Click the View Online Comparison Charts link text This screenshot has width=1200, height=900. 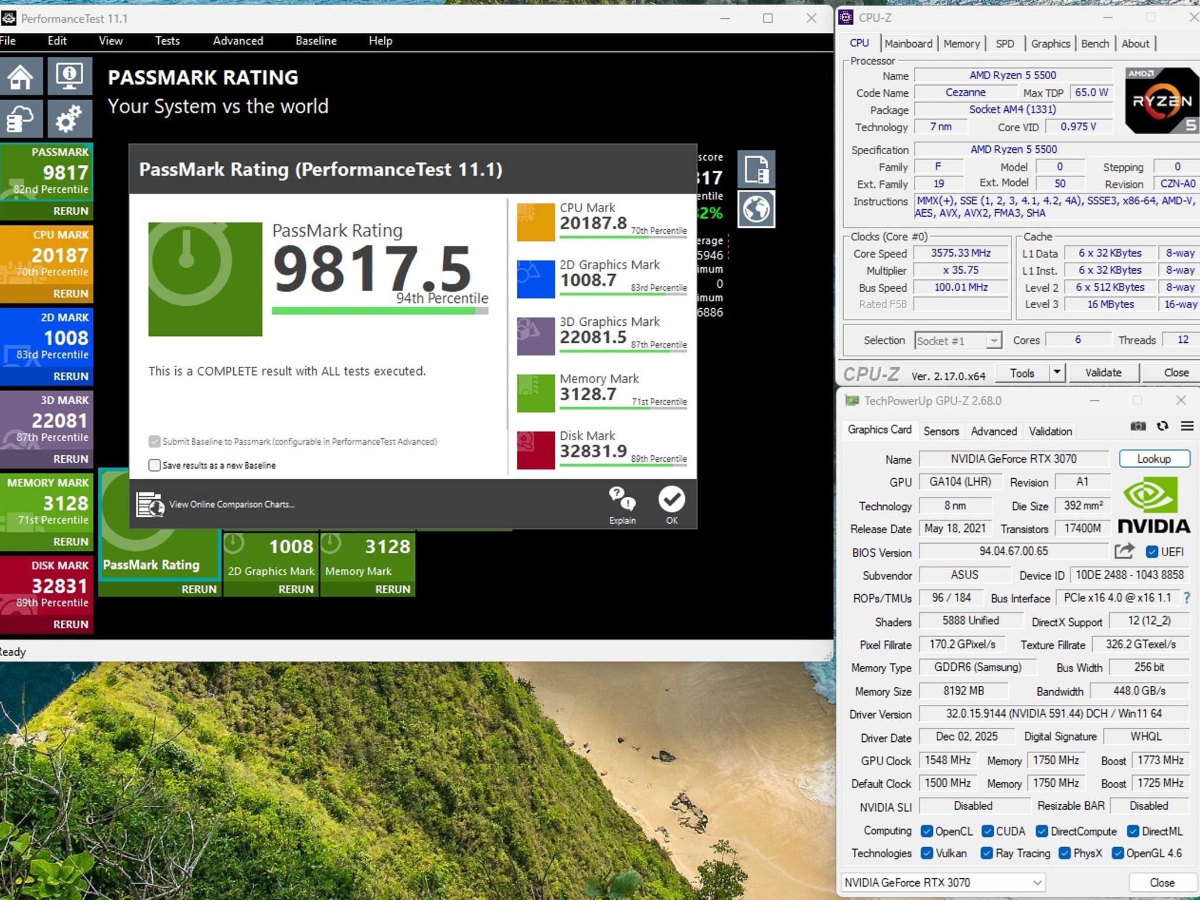point(232,504)
